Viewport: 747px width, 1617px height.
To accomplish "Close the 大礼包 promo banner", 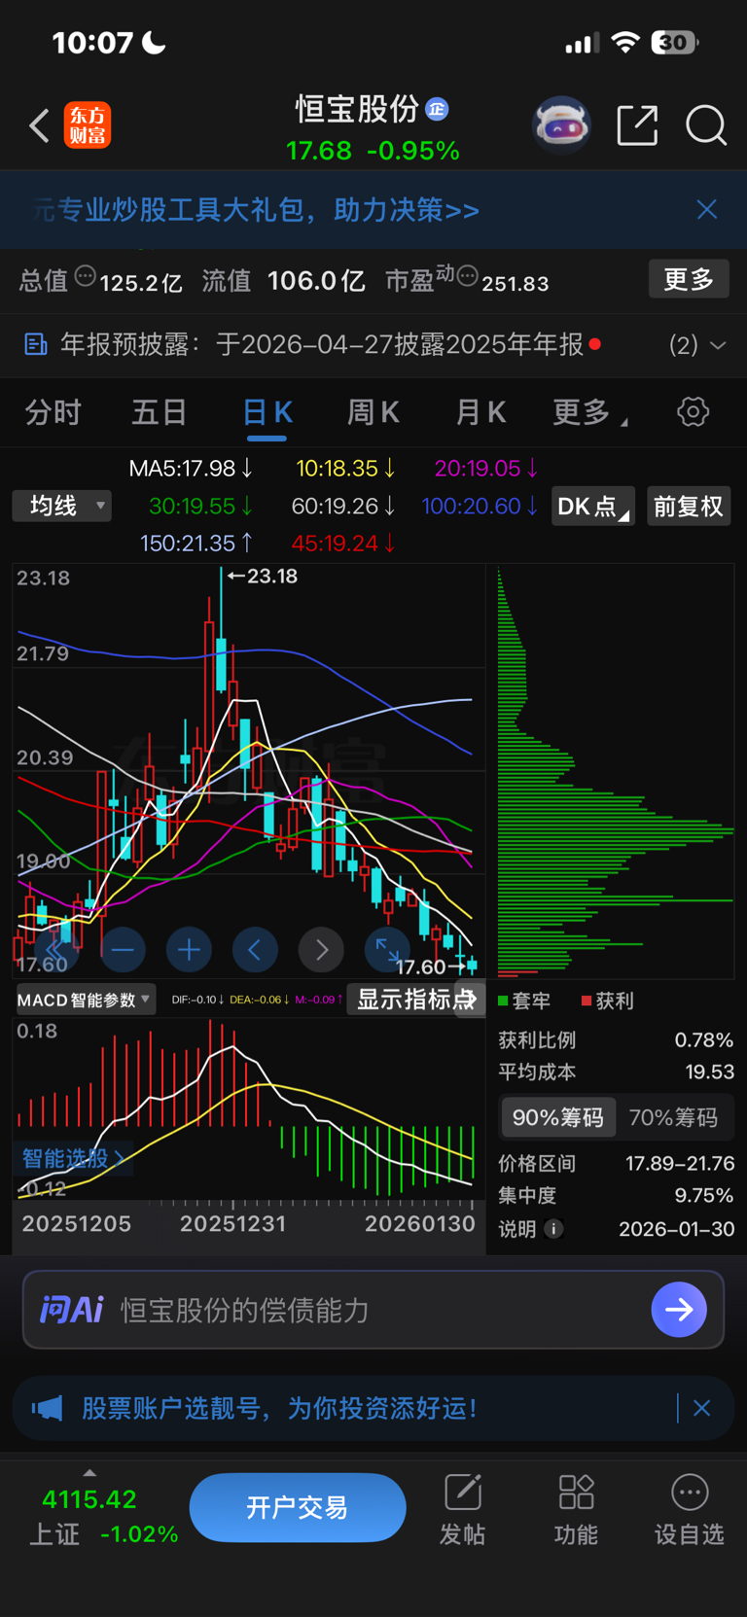I will [707, 209].
